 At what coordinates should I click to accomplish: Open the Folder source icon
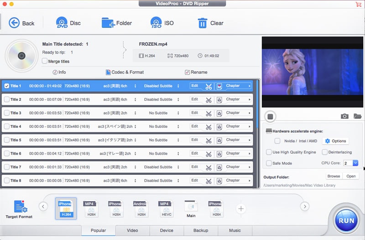[x=108, y=23]
